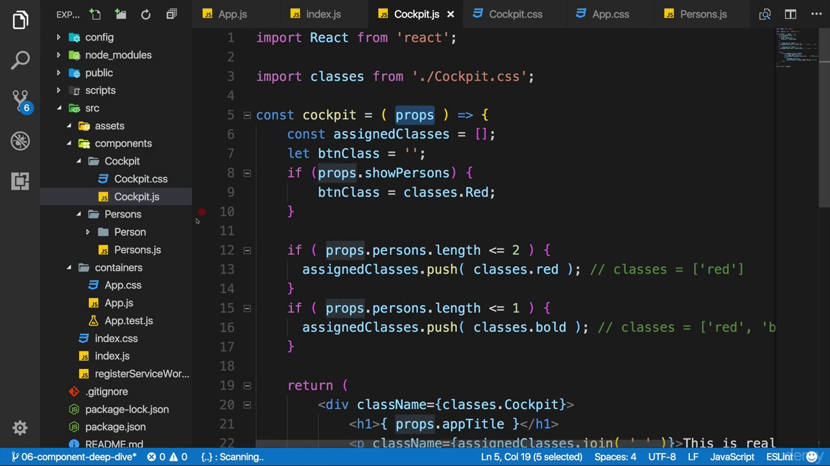Click the Ln 5, Col 19 cursor position indicator

pos(532,457)
